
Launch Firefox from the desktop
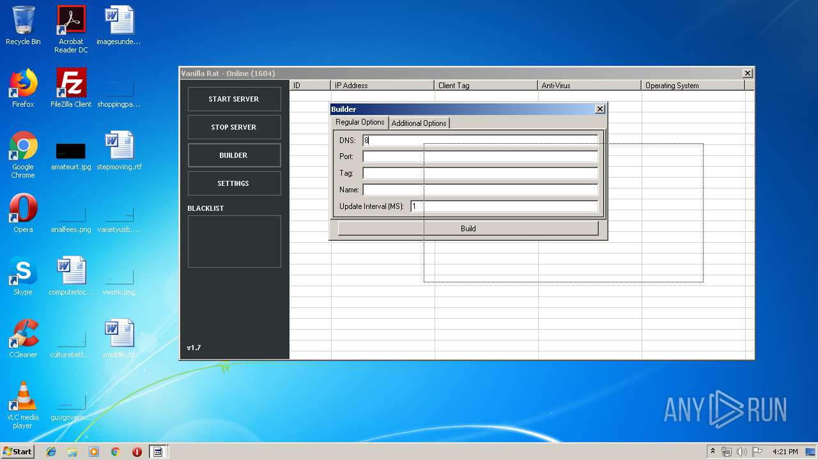tap(23, 88)
